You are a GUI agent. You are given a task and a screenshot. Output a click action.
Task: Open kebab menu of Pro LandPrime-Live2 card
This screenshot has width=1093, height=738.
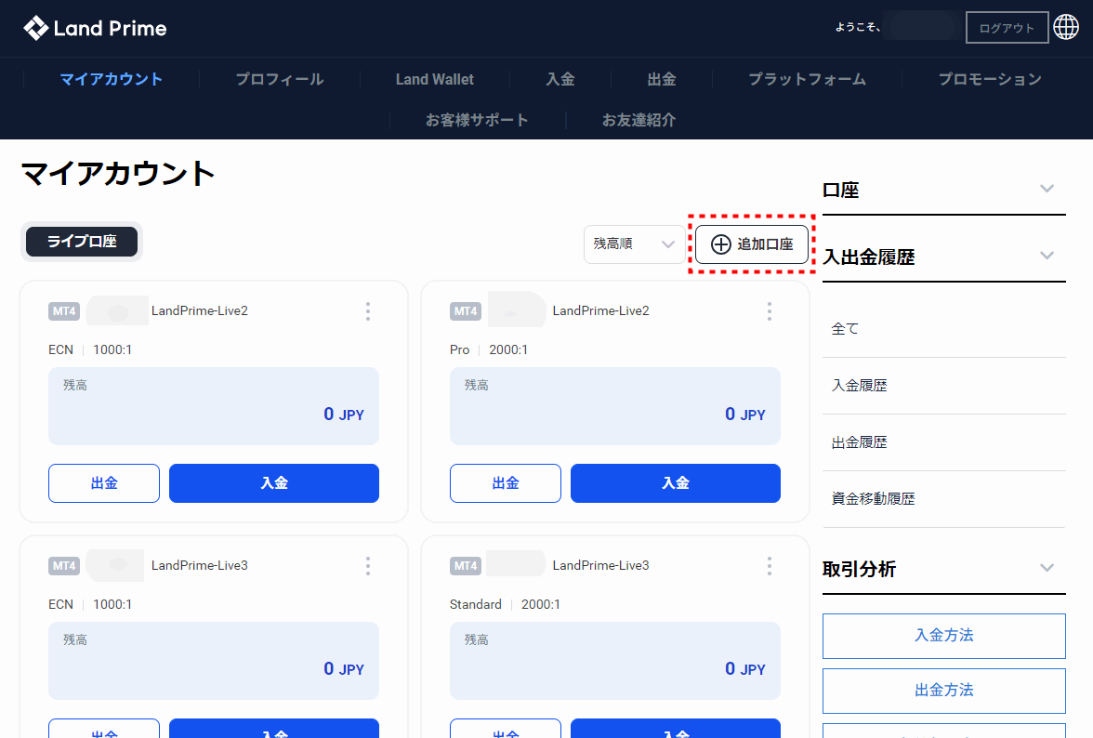[770, 311]
